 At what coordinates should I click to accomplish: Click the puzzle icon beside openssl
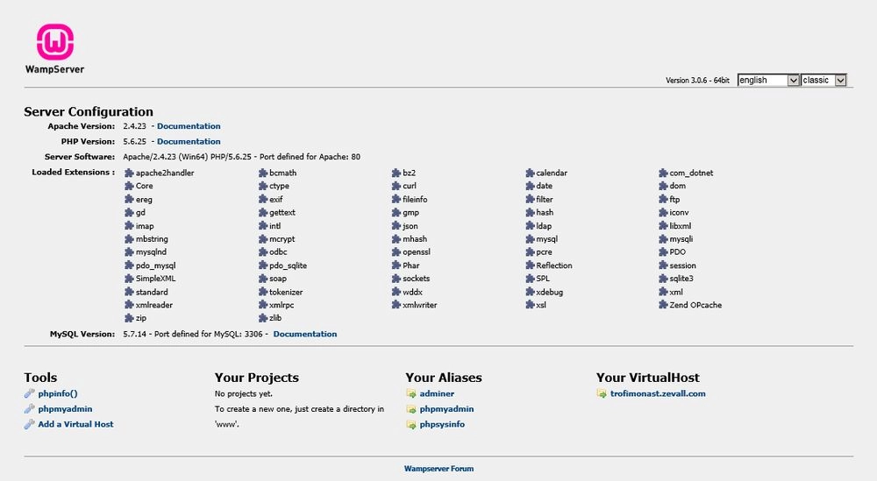click(396, 252)
